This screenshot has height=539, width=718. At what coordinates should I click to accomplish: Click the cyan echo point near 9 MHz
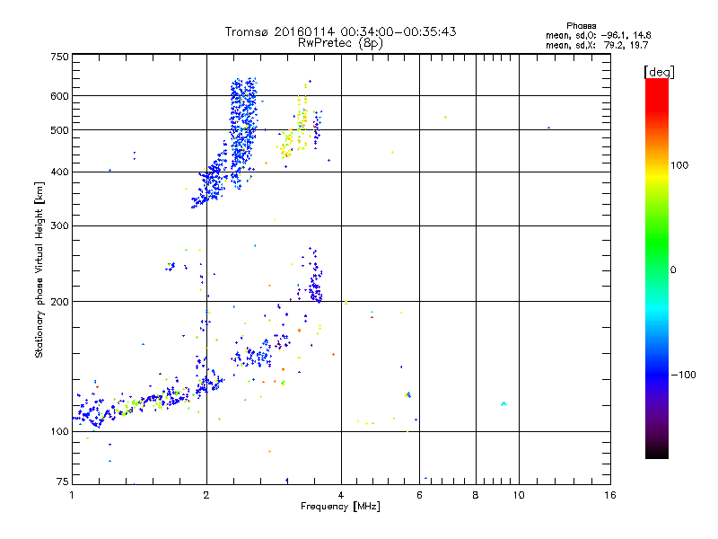[503, 403]
